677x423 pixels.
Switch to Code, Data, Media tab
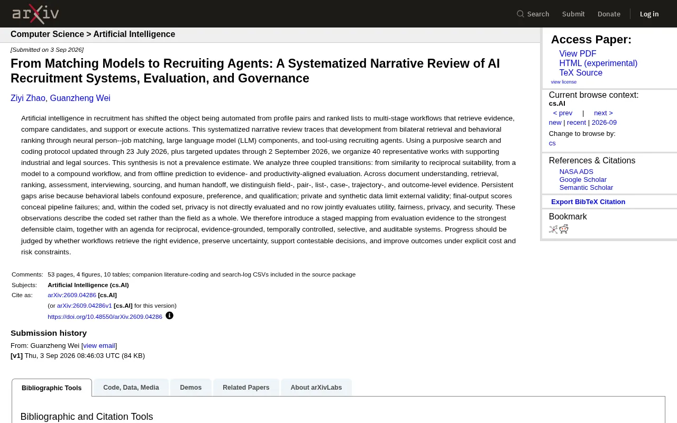pos(131,388)
